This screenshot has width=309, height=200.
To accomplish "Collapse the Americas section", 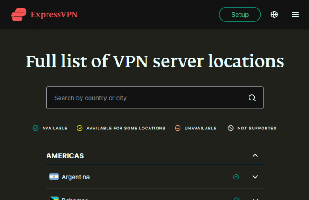I will point(255,156).
